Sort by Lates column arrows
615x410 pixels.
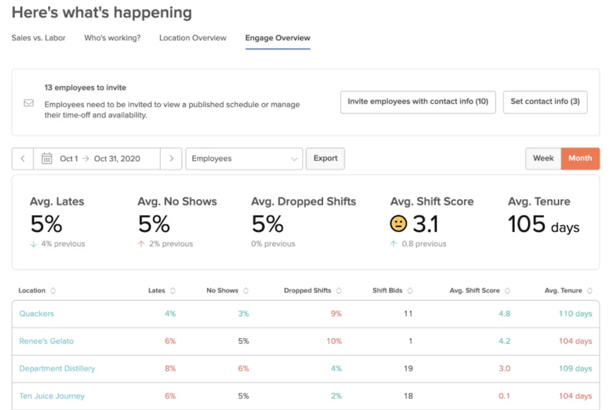[x=173, y=291]
